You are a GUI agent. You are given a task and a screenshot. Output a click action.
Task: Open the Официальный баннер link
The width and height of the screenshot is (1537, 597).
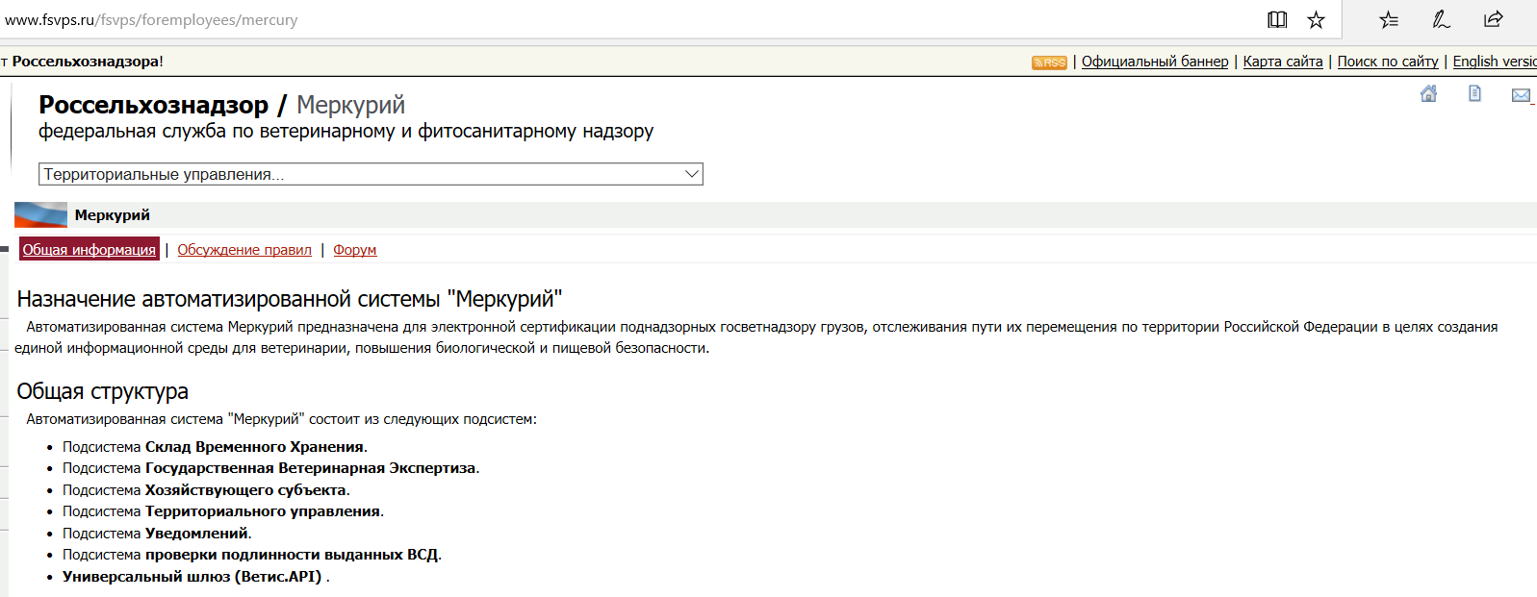[x=1155, y=62]
